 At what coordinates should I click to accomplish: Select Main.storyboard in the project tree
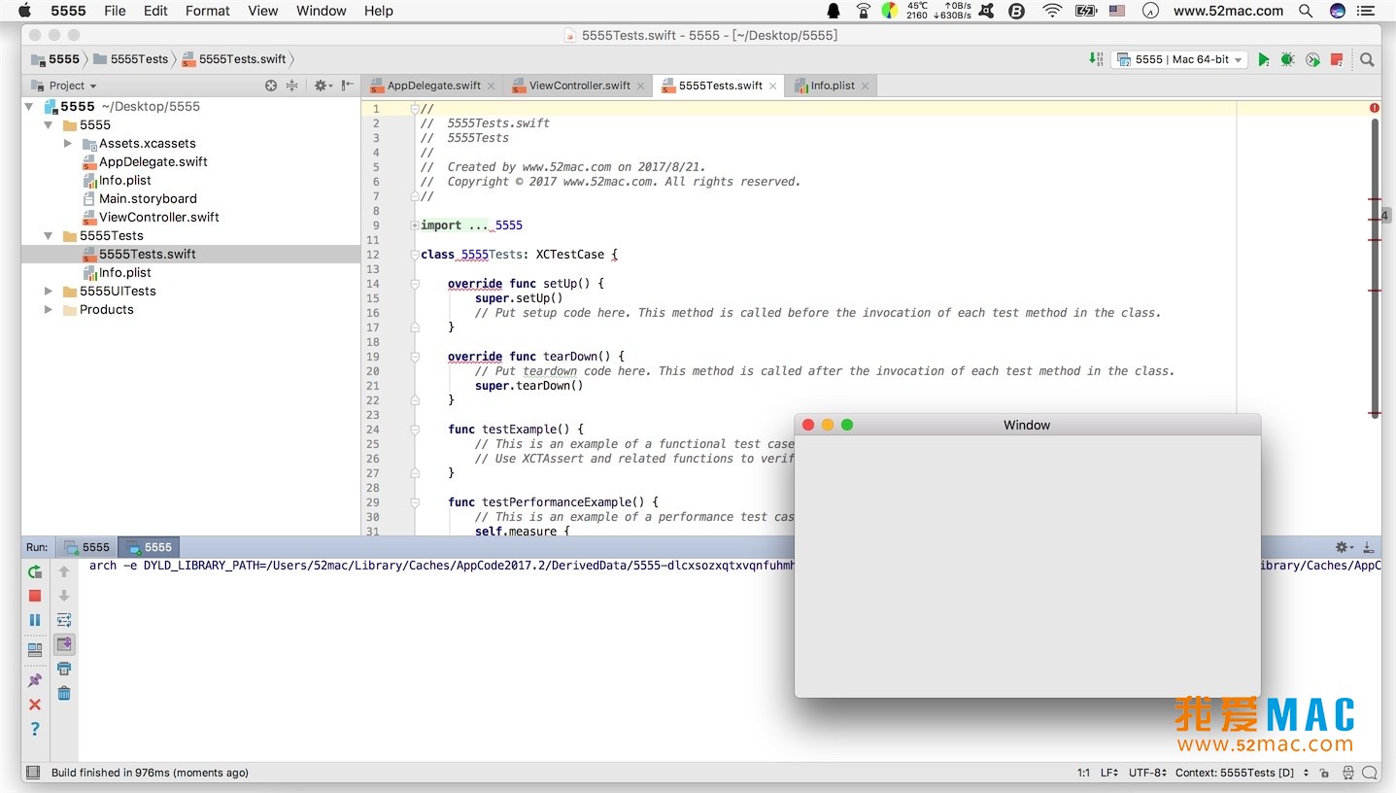pyautogui.click(x=148, y=199)
